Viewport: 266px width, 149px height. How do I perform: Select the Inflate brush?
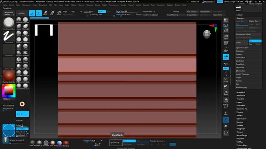coord(19,46)
